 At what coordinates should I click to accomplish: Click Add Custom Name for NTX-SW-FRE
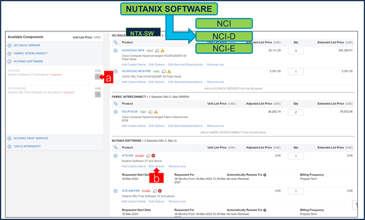click(x=134, y=202)
